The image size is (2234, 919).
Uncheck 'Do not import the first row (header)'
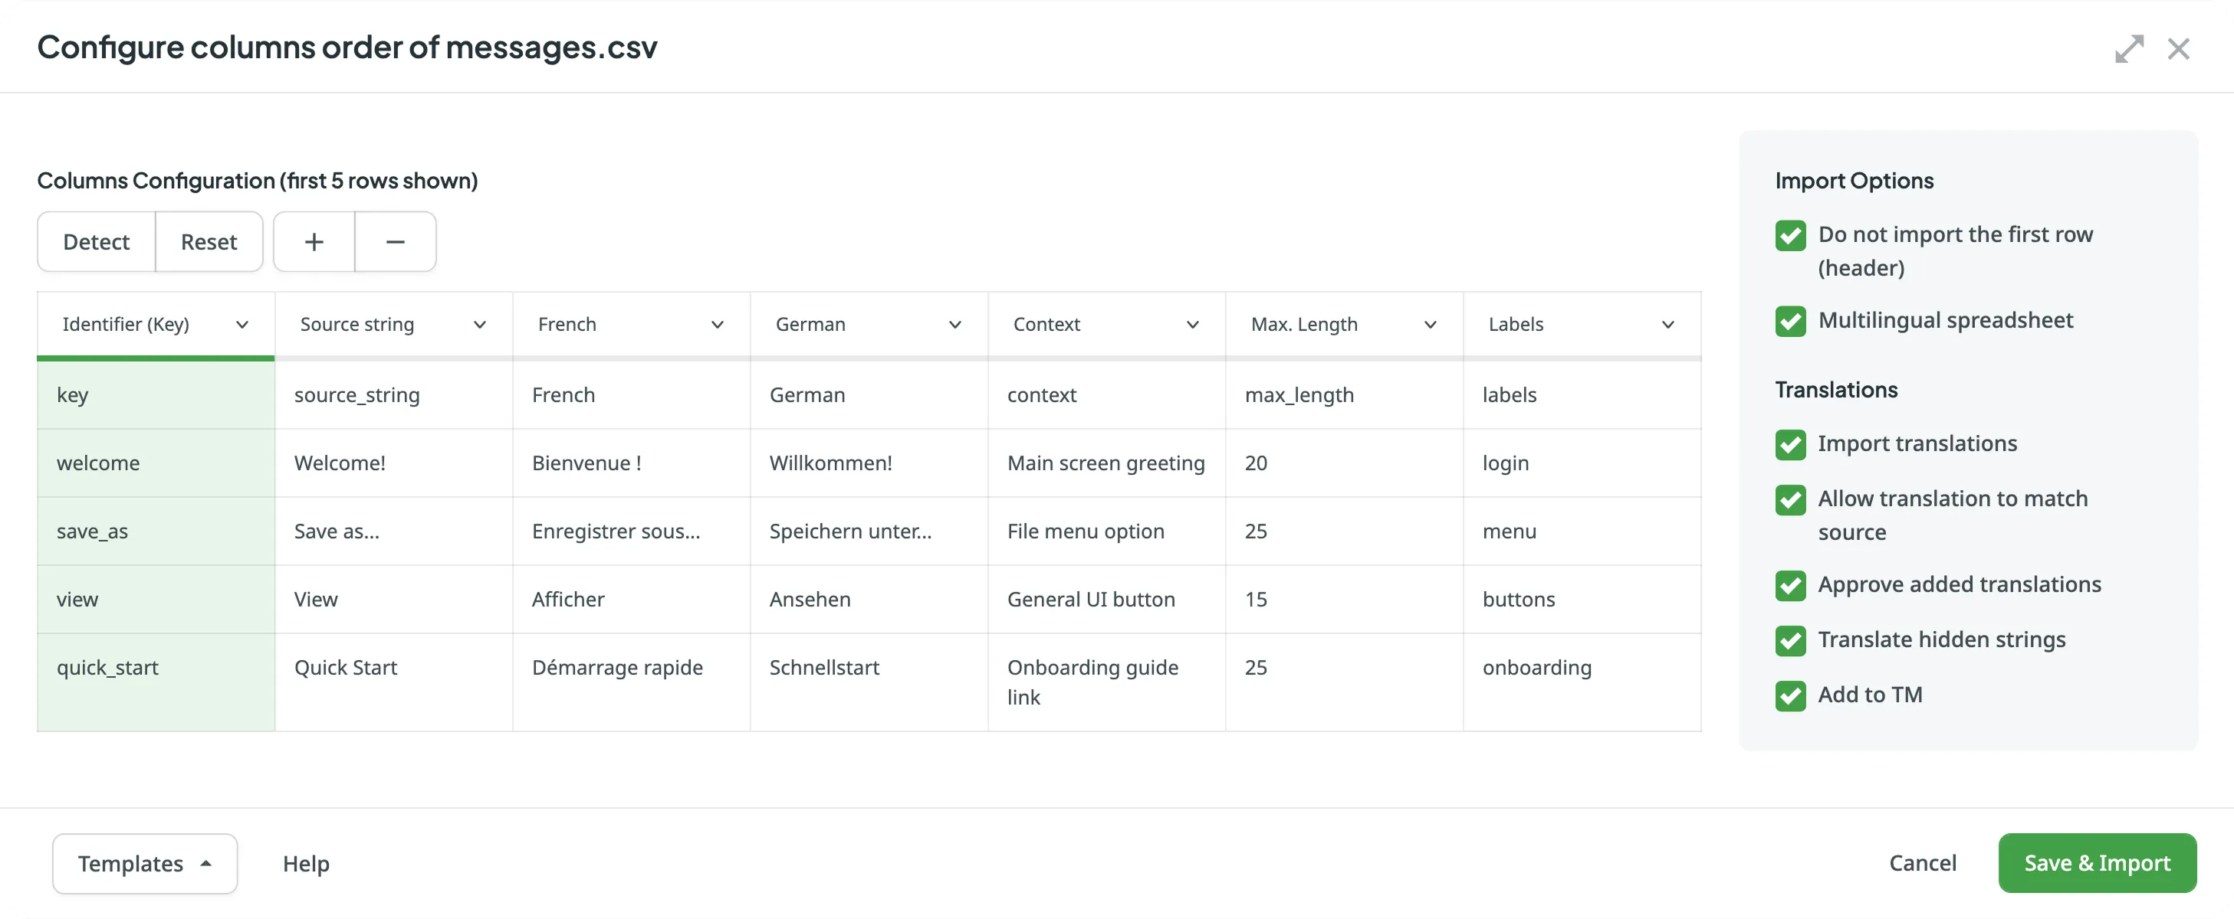coord(1792,235)
